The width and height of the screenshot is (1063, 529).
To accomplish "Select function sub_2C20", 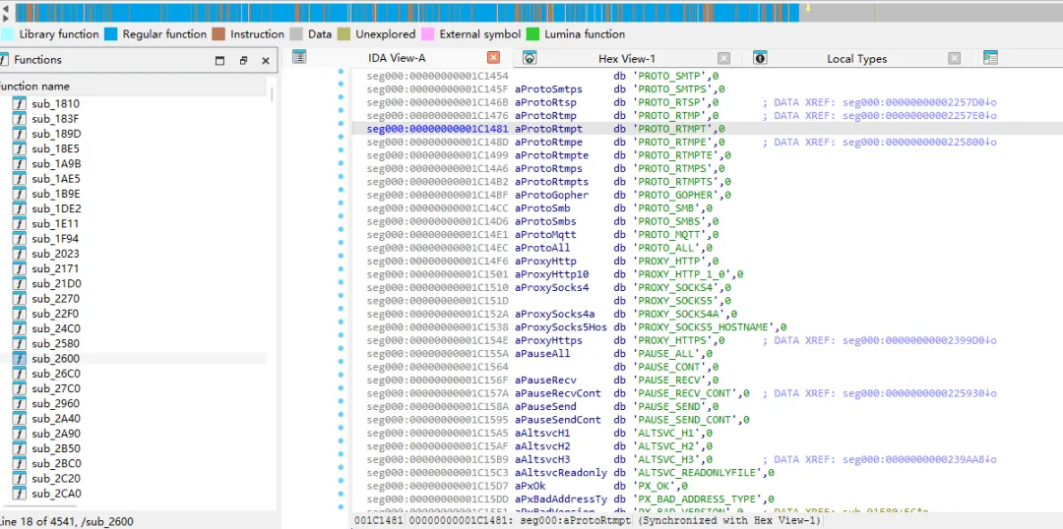I will pos(55,478).
